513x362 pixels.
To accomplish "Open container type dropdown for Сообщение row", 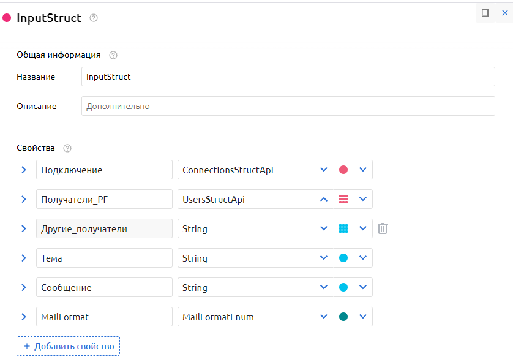I will [363, 287].
